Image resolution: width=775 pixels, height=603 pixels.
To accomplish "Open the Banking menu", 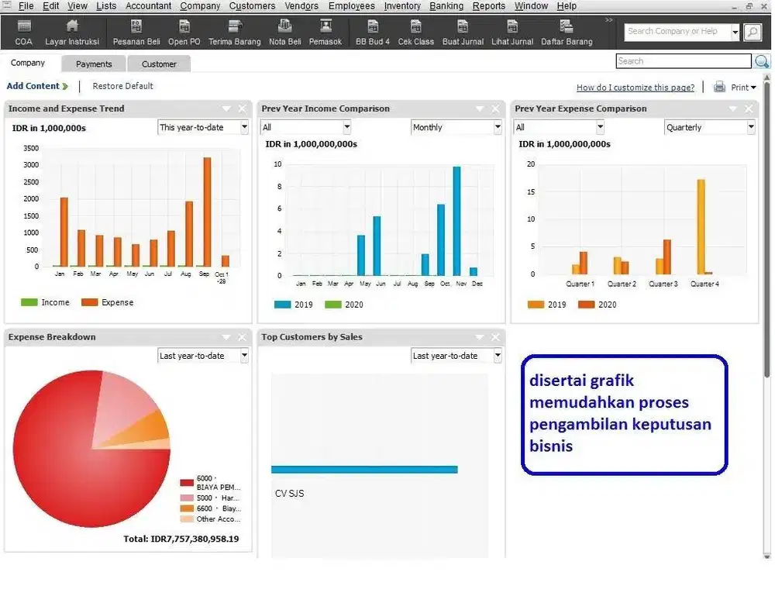I will (x=446, y=6).
